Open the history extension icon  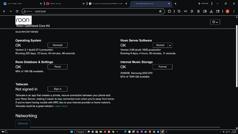179,11
